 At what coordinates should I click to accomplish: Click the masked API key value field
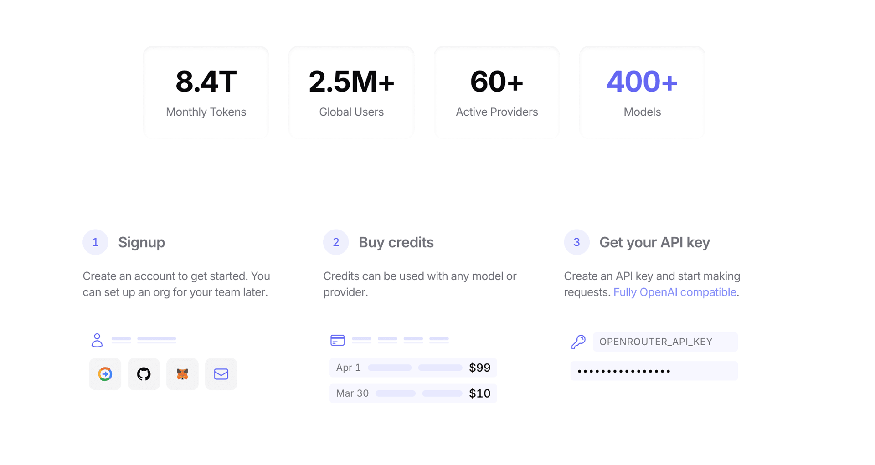[654, 370]
